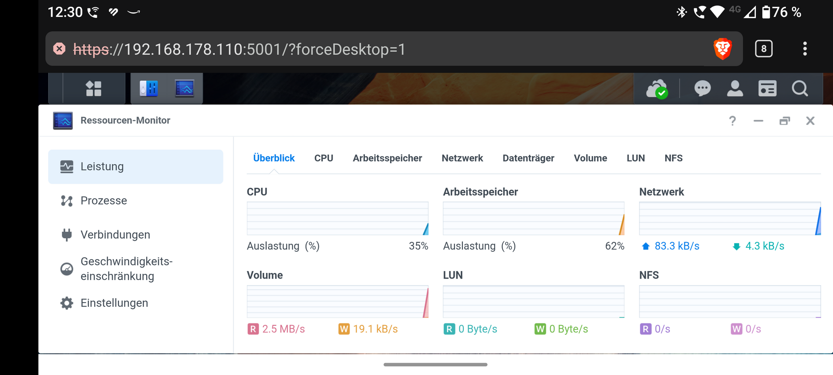833x375 pixels.
Task: Open the user account options icon
Action: click(735, 89)
